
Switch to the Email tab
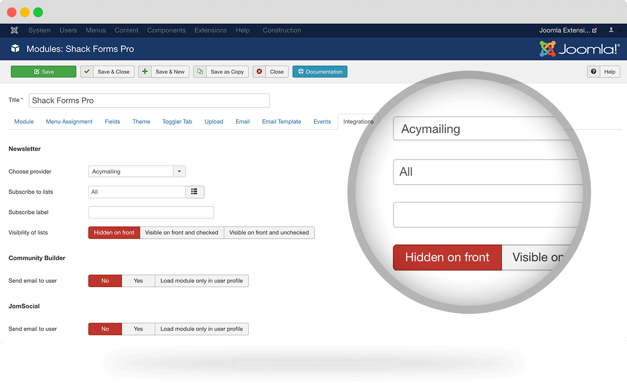pyautogui.click(x=243, y=121)
